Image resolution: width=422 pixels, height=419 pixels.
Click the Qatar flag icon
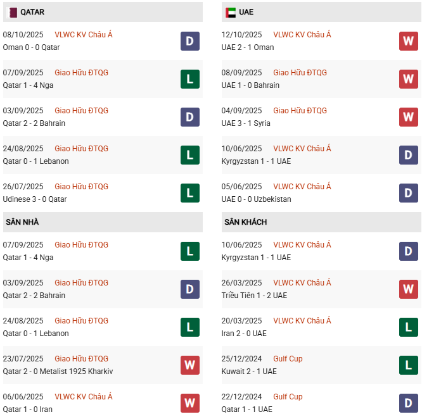[x=11, y=12]
